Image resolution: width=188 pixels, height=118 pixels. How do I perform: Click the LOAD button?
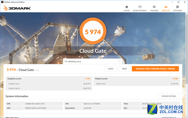(110, 69)
